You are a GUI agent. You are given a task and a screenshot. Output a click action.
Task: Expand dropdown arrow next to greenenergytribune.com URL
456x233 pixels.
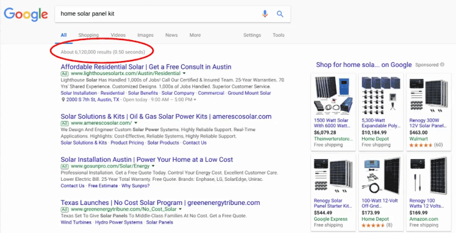tap(180, 209)
